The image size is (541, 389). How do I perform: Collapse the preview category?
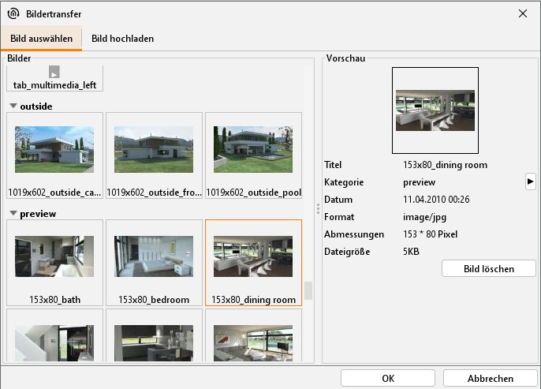pos(13,214)
